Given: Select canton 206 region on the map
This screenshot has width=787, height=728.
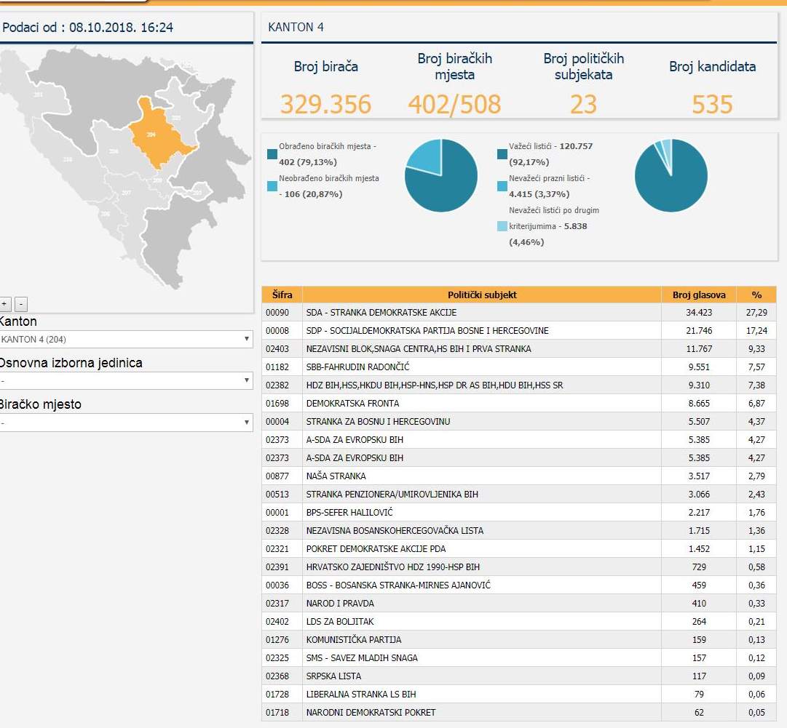Looking at the screenshot, I should click(114, 151).
